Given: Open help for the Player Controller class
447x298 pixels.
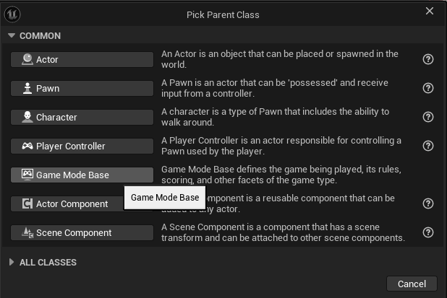Looking at the screenshot, I should pyautogui.click(x=428, y=146).
